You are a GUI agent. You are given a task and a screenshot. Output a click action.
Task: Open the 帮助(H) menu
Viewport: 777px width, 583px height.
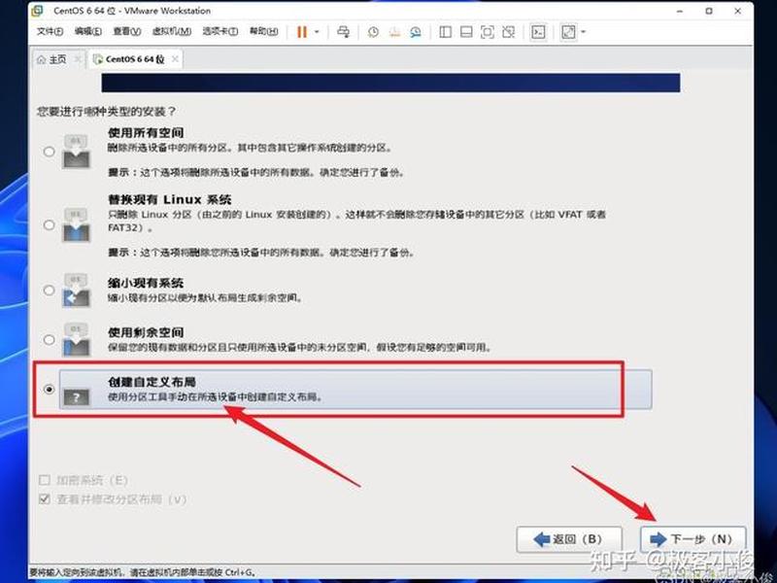pos(263,31)
